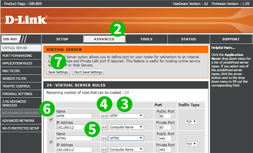253x153 pixels.
Task: Click the D-Link logo
Action: pyautogui.click(x=26, y=20)
